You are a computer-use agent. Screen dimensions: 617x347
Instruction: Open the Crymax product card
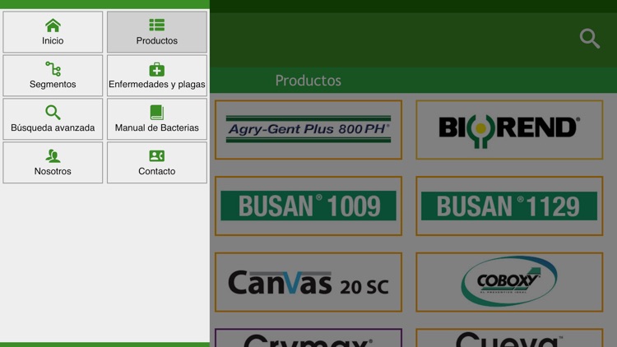[x=308, y=338]
